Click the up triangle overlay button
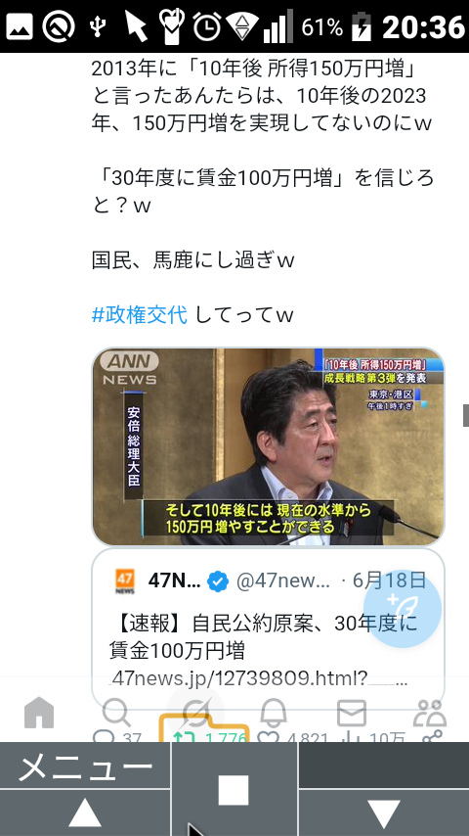The width and height of the screenshot is (469, 836). click(85, 813)
